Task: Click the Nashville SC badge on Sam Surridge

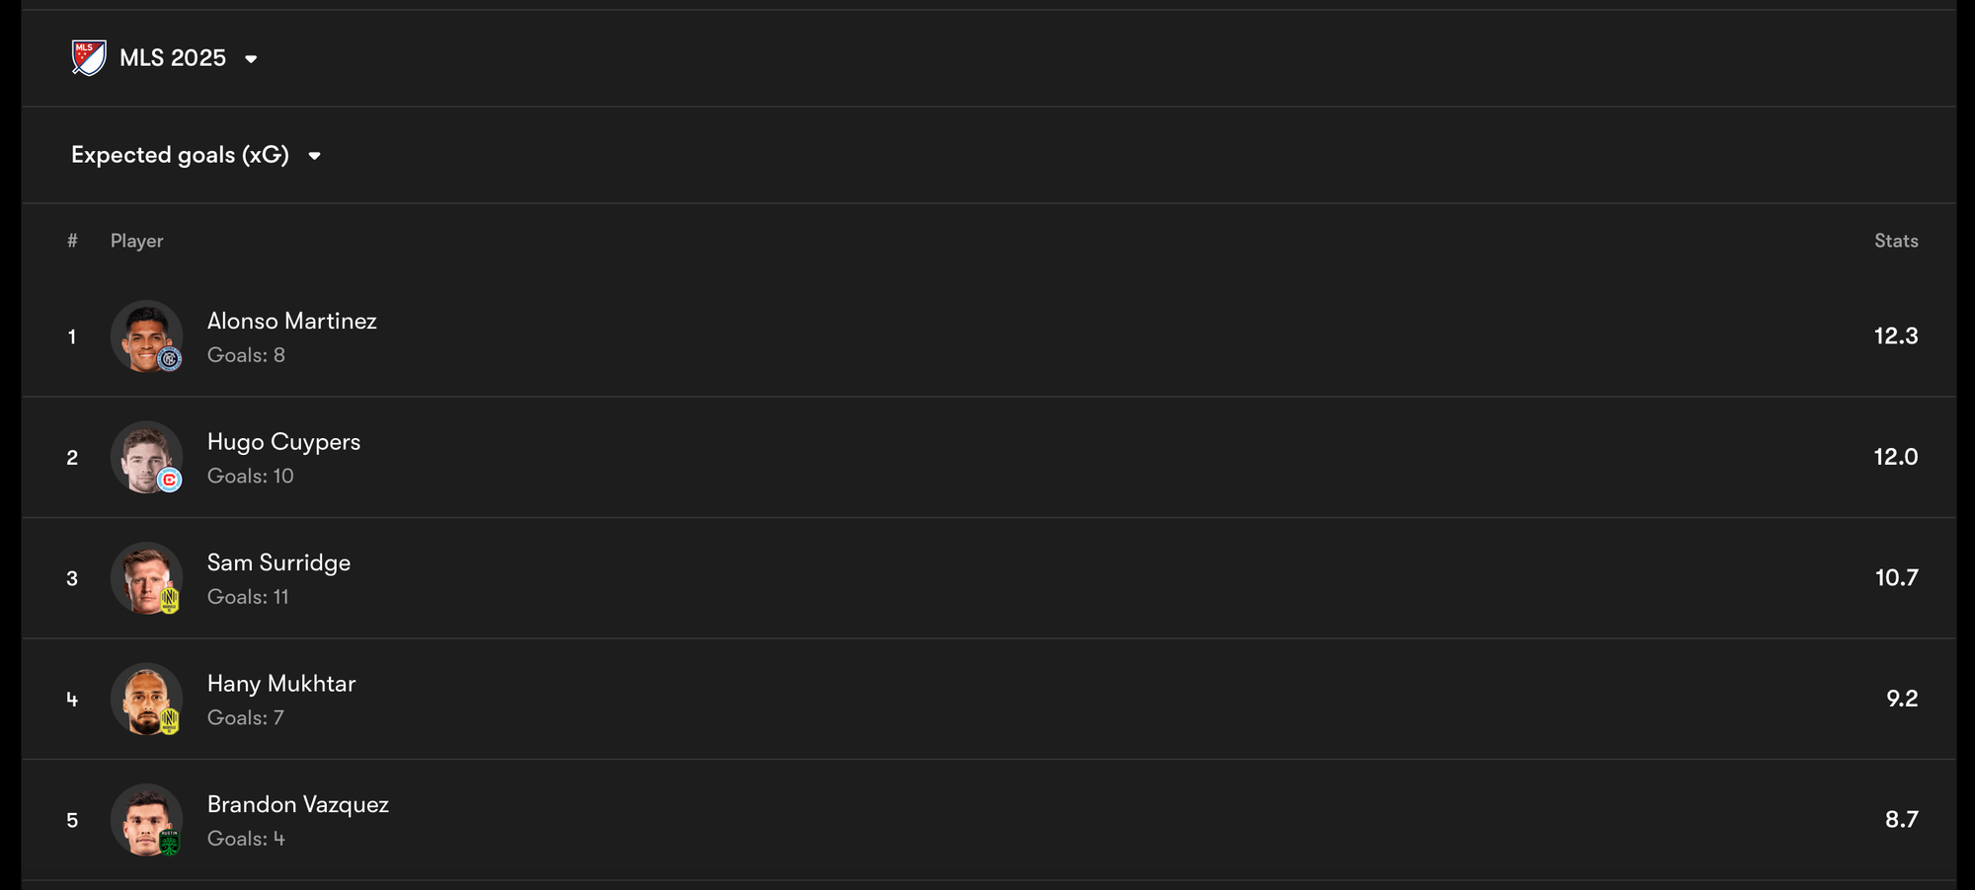Action: pos(170,600)
